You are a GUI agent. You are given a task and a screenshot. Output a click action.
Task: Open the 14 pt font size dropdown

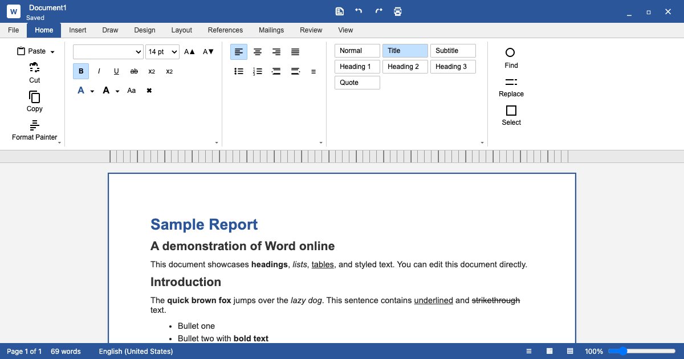(x=162, y=52)
